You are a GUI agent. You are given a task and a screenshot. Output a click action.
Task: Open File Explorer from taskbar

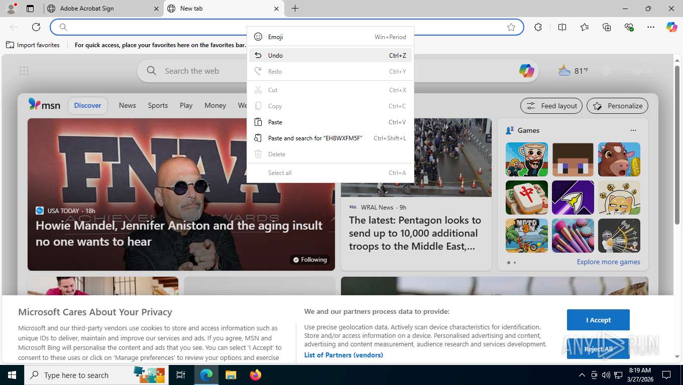click(231, 375)
